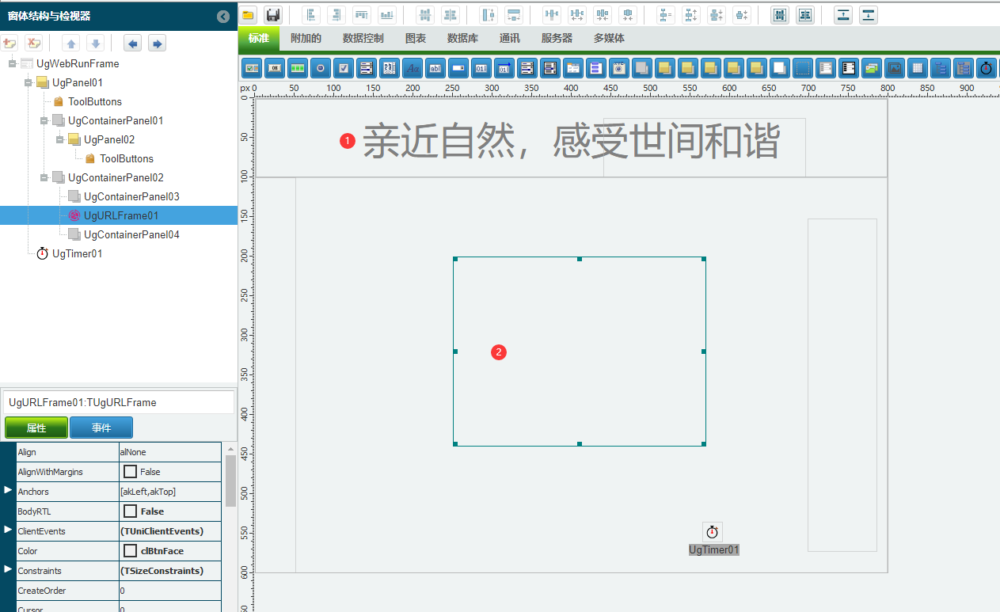Click the green 属性 button

(36, 428)
